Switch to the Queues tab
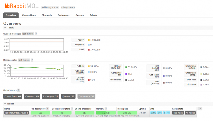213x121 pixels. point(80,15)
